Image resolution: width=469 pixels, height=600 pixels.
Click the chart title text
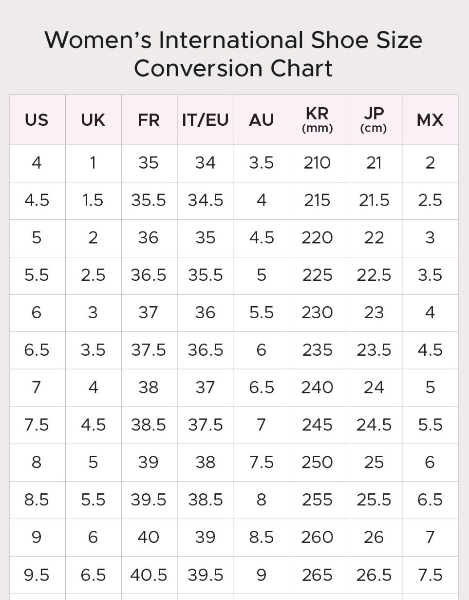click(x=234, y=54)
